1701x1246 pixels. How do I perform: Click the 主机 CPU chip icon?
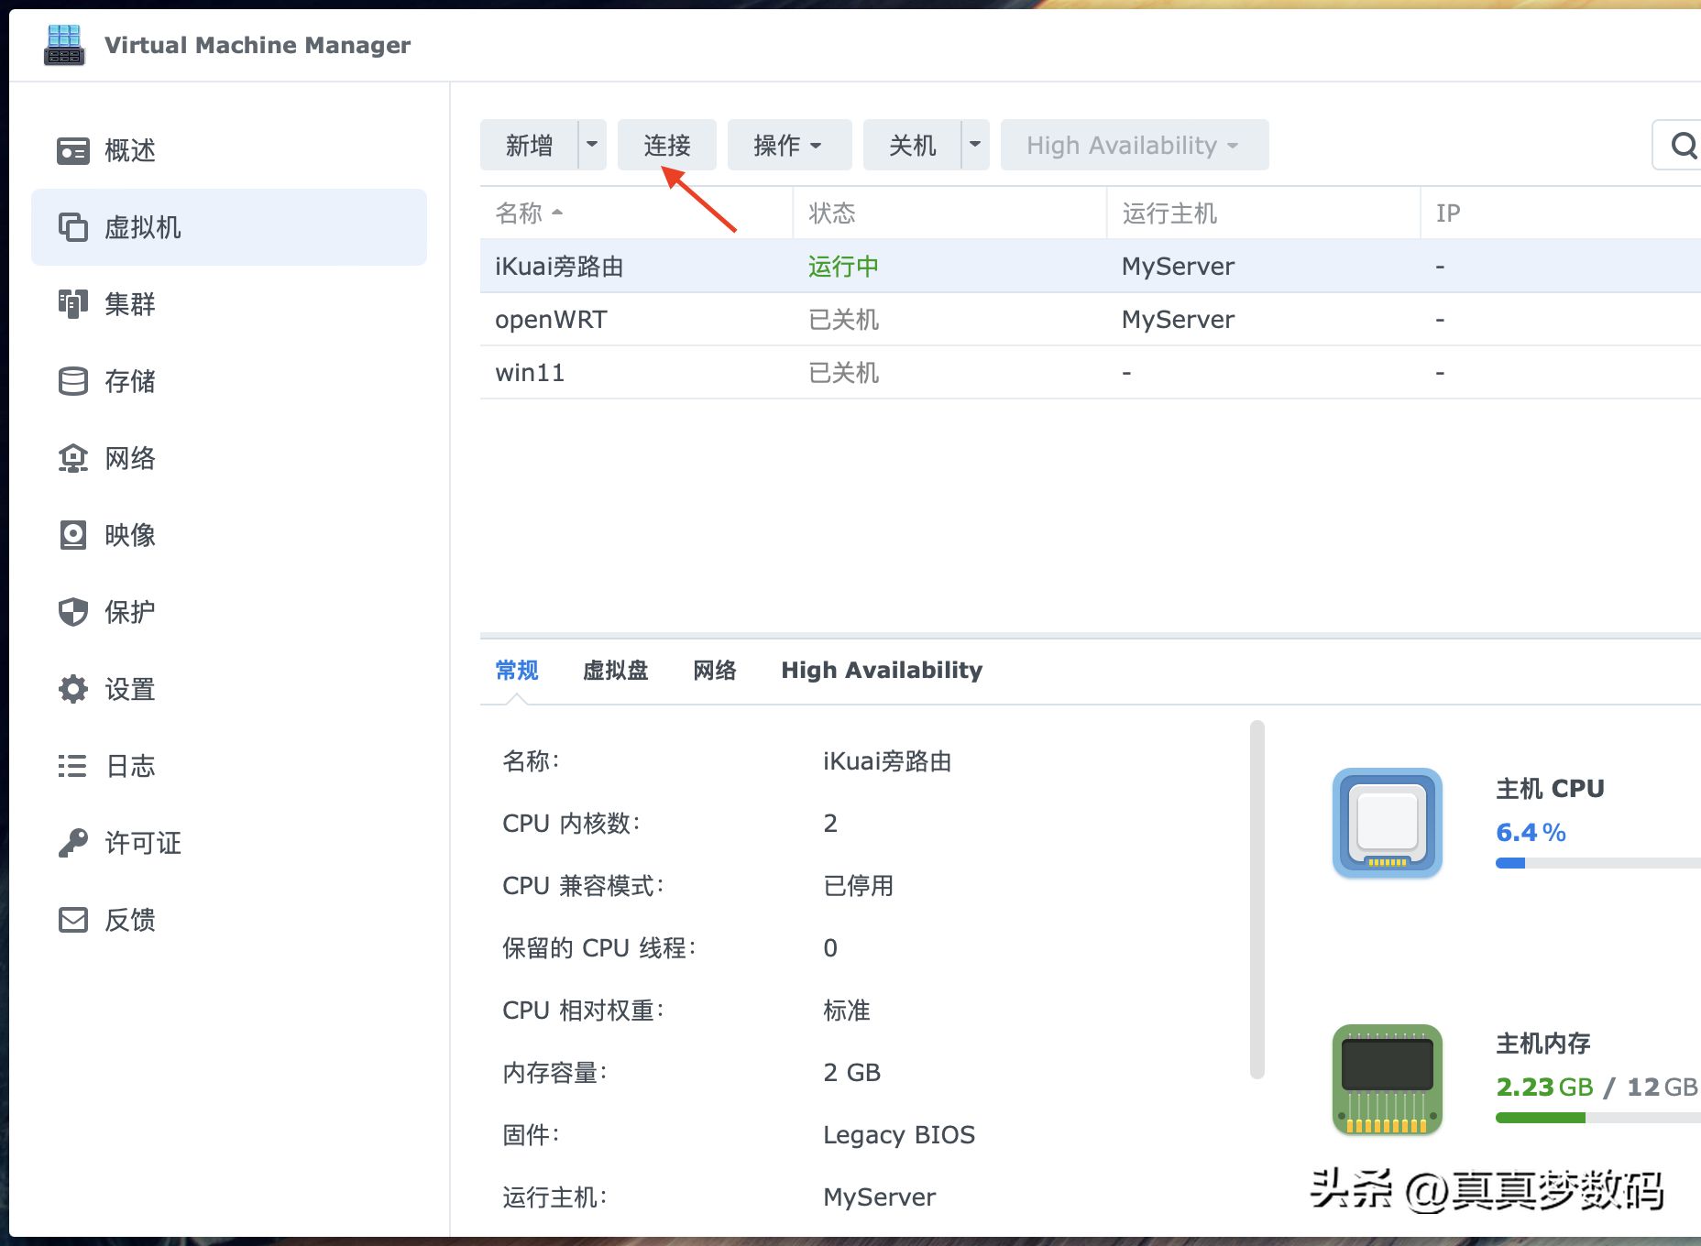point(1388,823)
